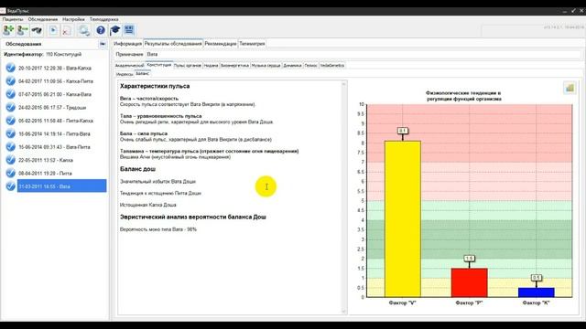Select the Биоэнергетика sub-tab

pyautogui.click(x=234, y=66)
